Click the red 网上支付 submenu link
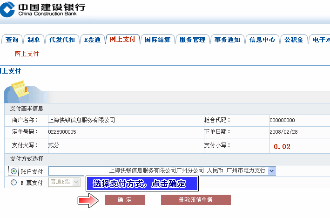330x218 pixels. tap(27, 54)
